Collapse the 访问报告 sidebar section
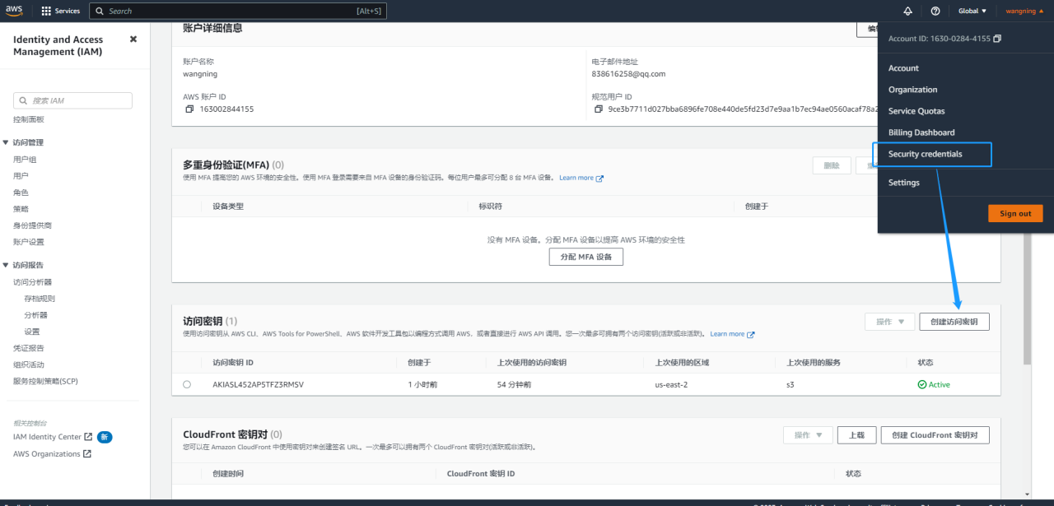 pos(7,265)
